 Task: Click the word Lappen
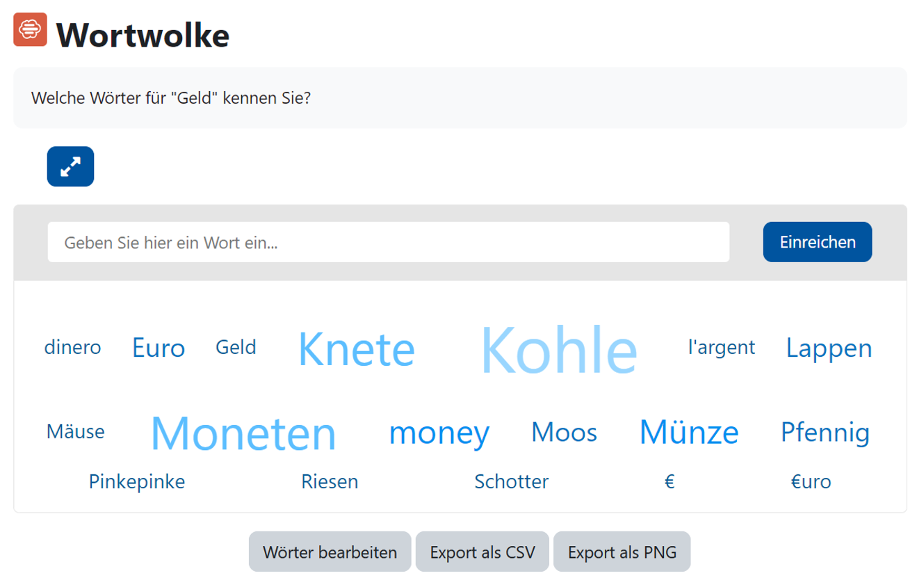829,348
